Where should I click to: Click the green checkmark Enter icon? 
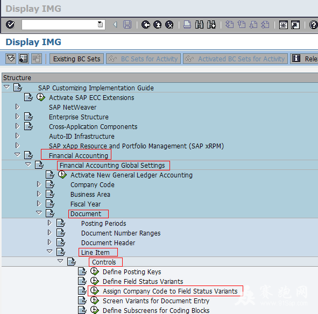pyautogui.click(x=10, y=25)
